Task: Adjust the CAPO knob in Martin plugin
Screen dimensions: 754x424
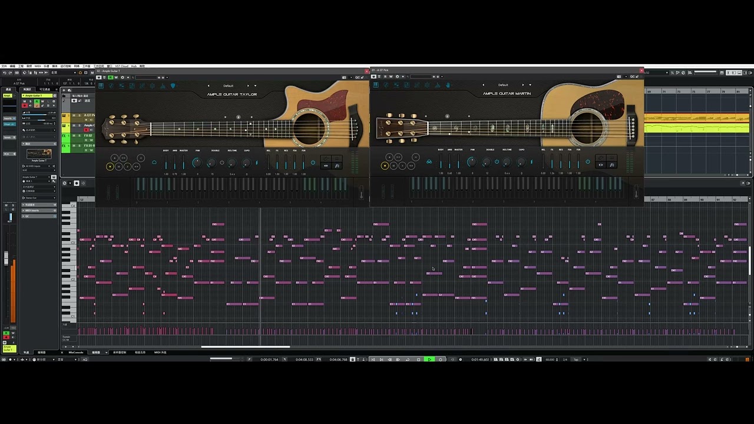Action: pos(521,163)
